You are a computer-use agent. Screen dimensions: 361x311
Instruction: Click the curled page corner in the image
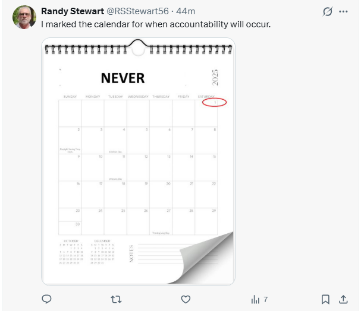[208, 258]
